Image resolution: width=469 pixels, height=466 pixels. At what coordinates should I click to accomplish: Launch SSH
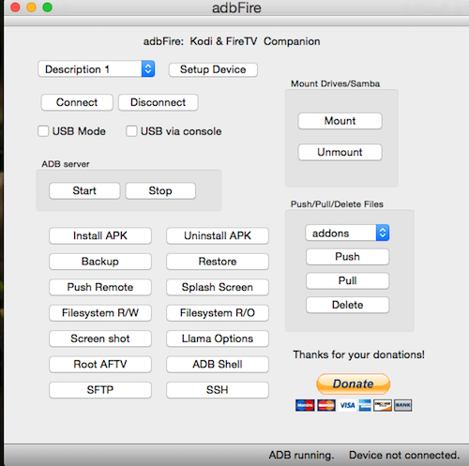(218, 390)
